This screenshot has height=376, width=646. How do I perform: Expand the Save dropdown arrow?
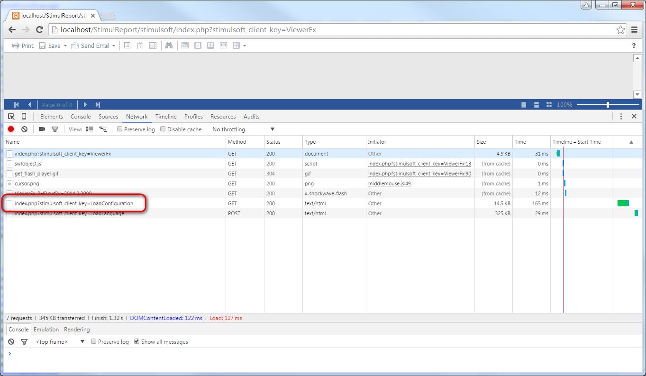pos(65,46)
